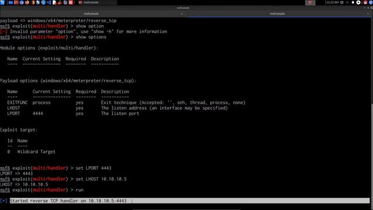Image resolution: width=373 pixels, height=210 pixels.
Task: Close the inactive msfconsole tab
Action: [x=182, y=14]
